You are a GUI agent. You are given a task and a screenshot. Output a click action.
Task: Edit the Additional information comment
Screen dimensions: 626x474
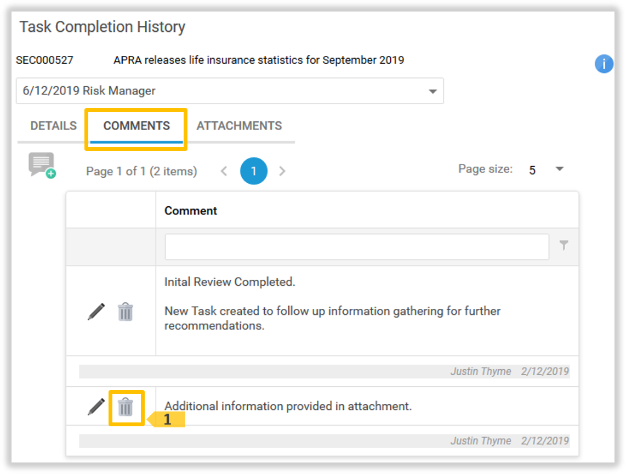click(96, 407)
